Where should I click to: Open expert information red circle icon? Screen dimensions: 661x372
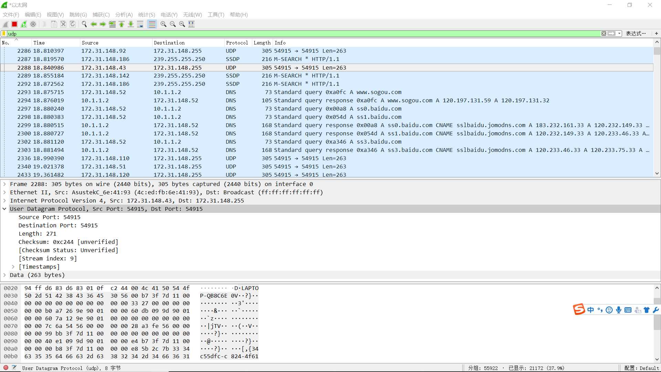pyautogui.click(x=6, y=368)
